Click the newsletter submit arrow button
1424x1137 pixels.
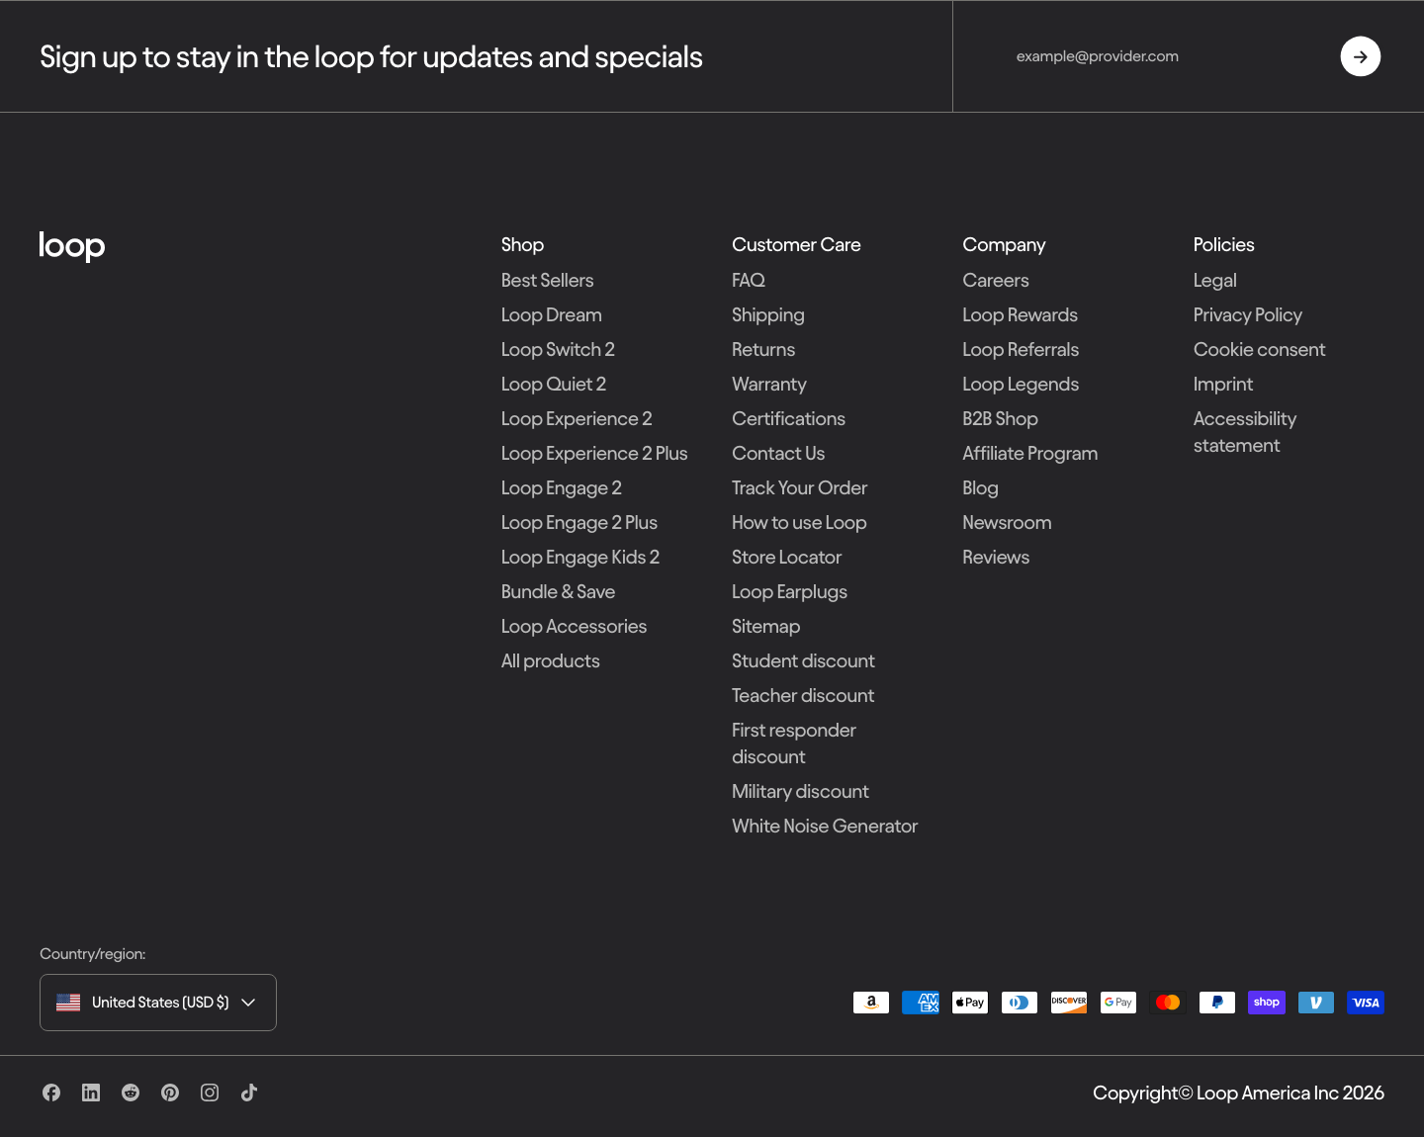click(x=1361, y=56)
